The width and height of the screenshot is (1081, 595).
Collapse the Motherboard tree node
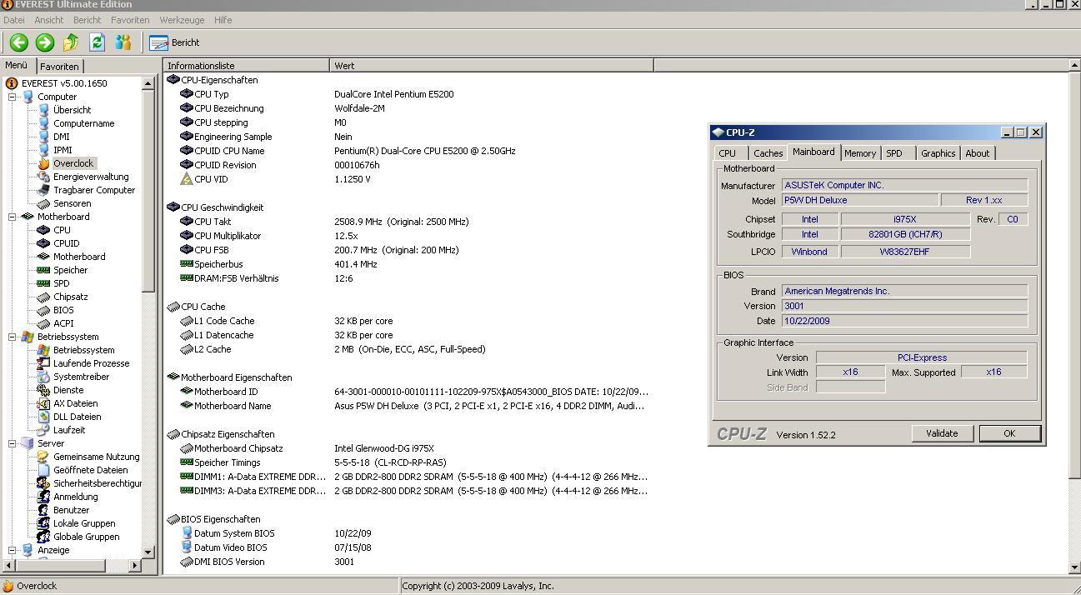[x=13, y=217]
